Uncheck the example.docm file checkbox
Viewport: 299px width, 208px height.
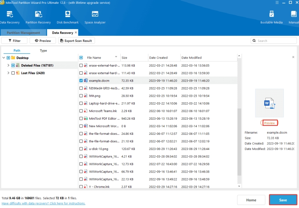[81, 81]
